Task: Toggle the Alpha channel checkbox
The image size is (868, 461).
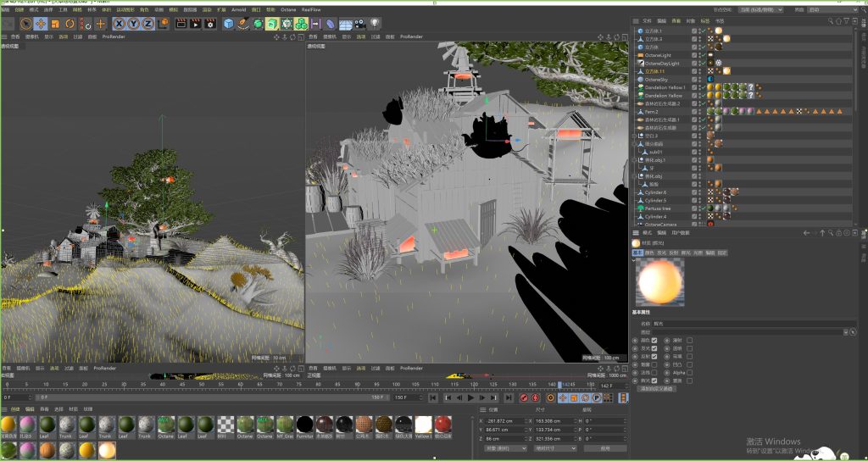Action: 690,373
